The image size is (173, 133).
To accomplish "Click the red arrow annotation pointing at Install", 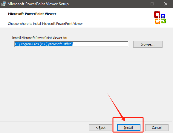I will [116, 107].
